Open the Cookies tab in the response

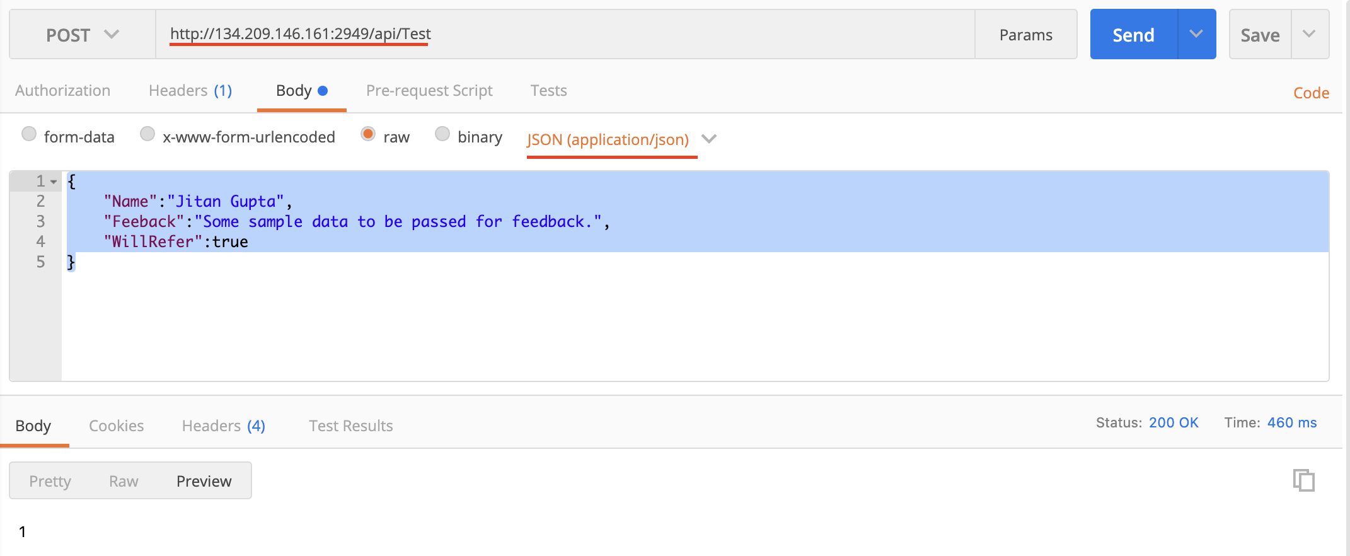point(116,426)
